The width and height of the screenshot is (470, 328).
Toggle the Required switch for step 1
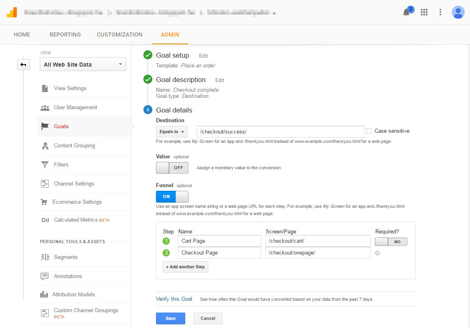[391, 242]
